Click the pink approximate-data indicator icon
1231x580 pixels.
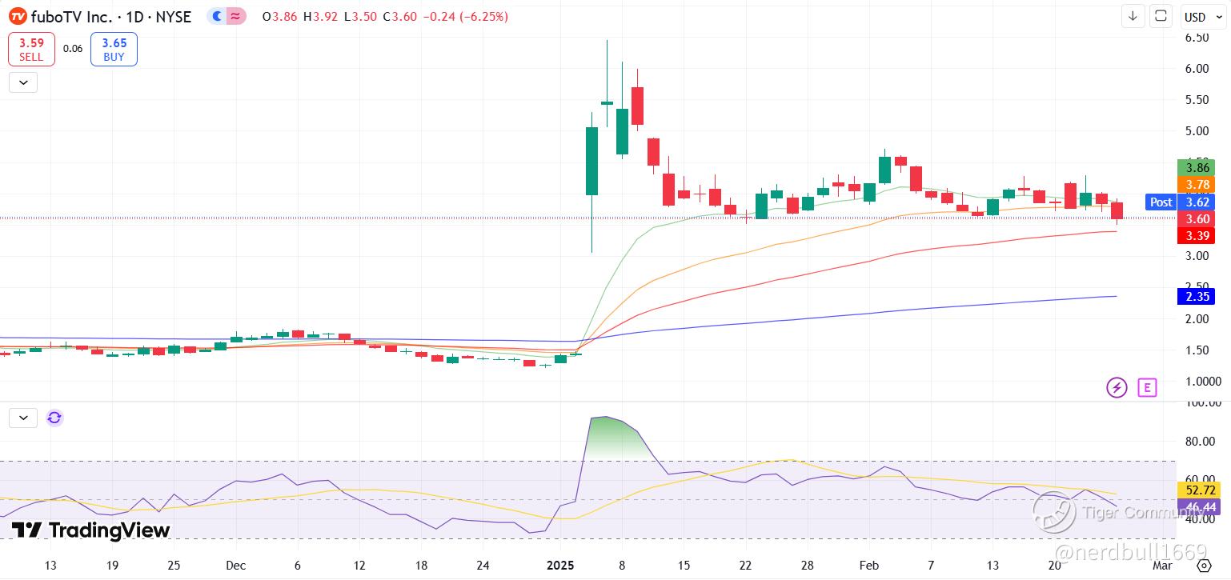click(236, 16)
